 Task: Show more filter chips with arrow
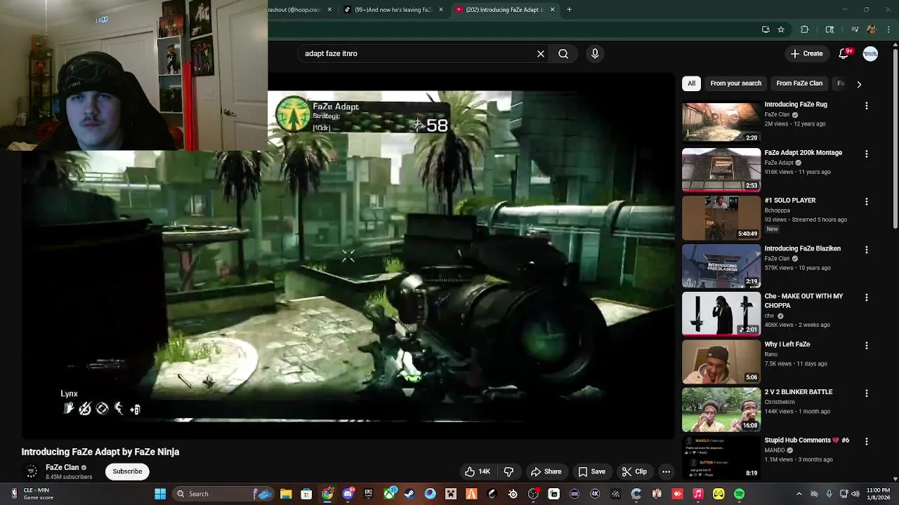pyautogui.click(x=859, y=84)
